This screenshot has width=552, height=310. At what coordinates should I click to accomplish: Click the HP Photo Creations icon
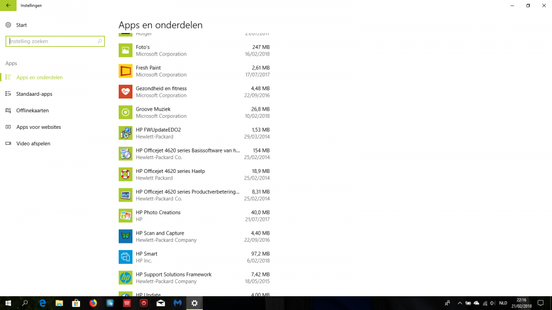point(125,216)
